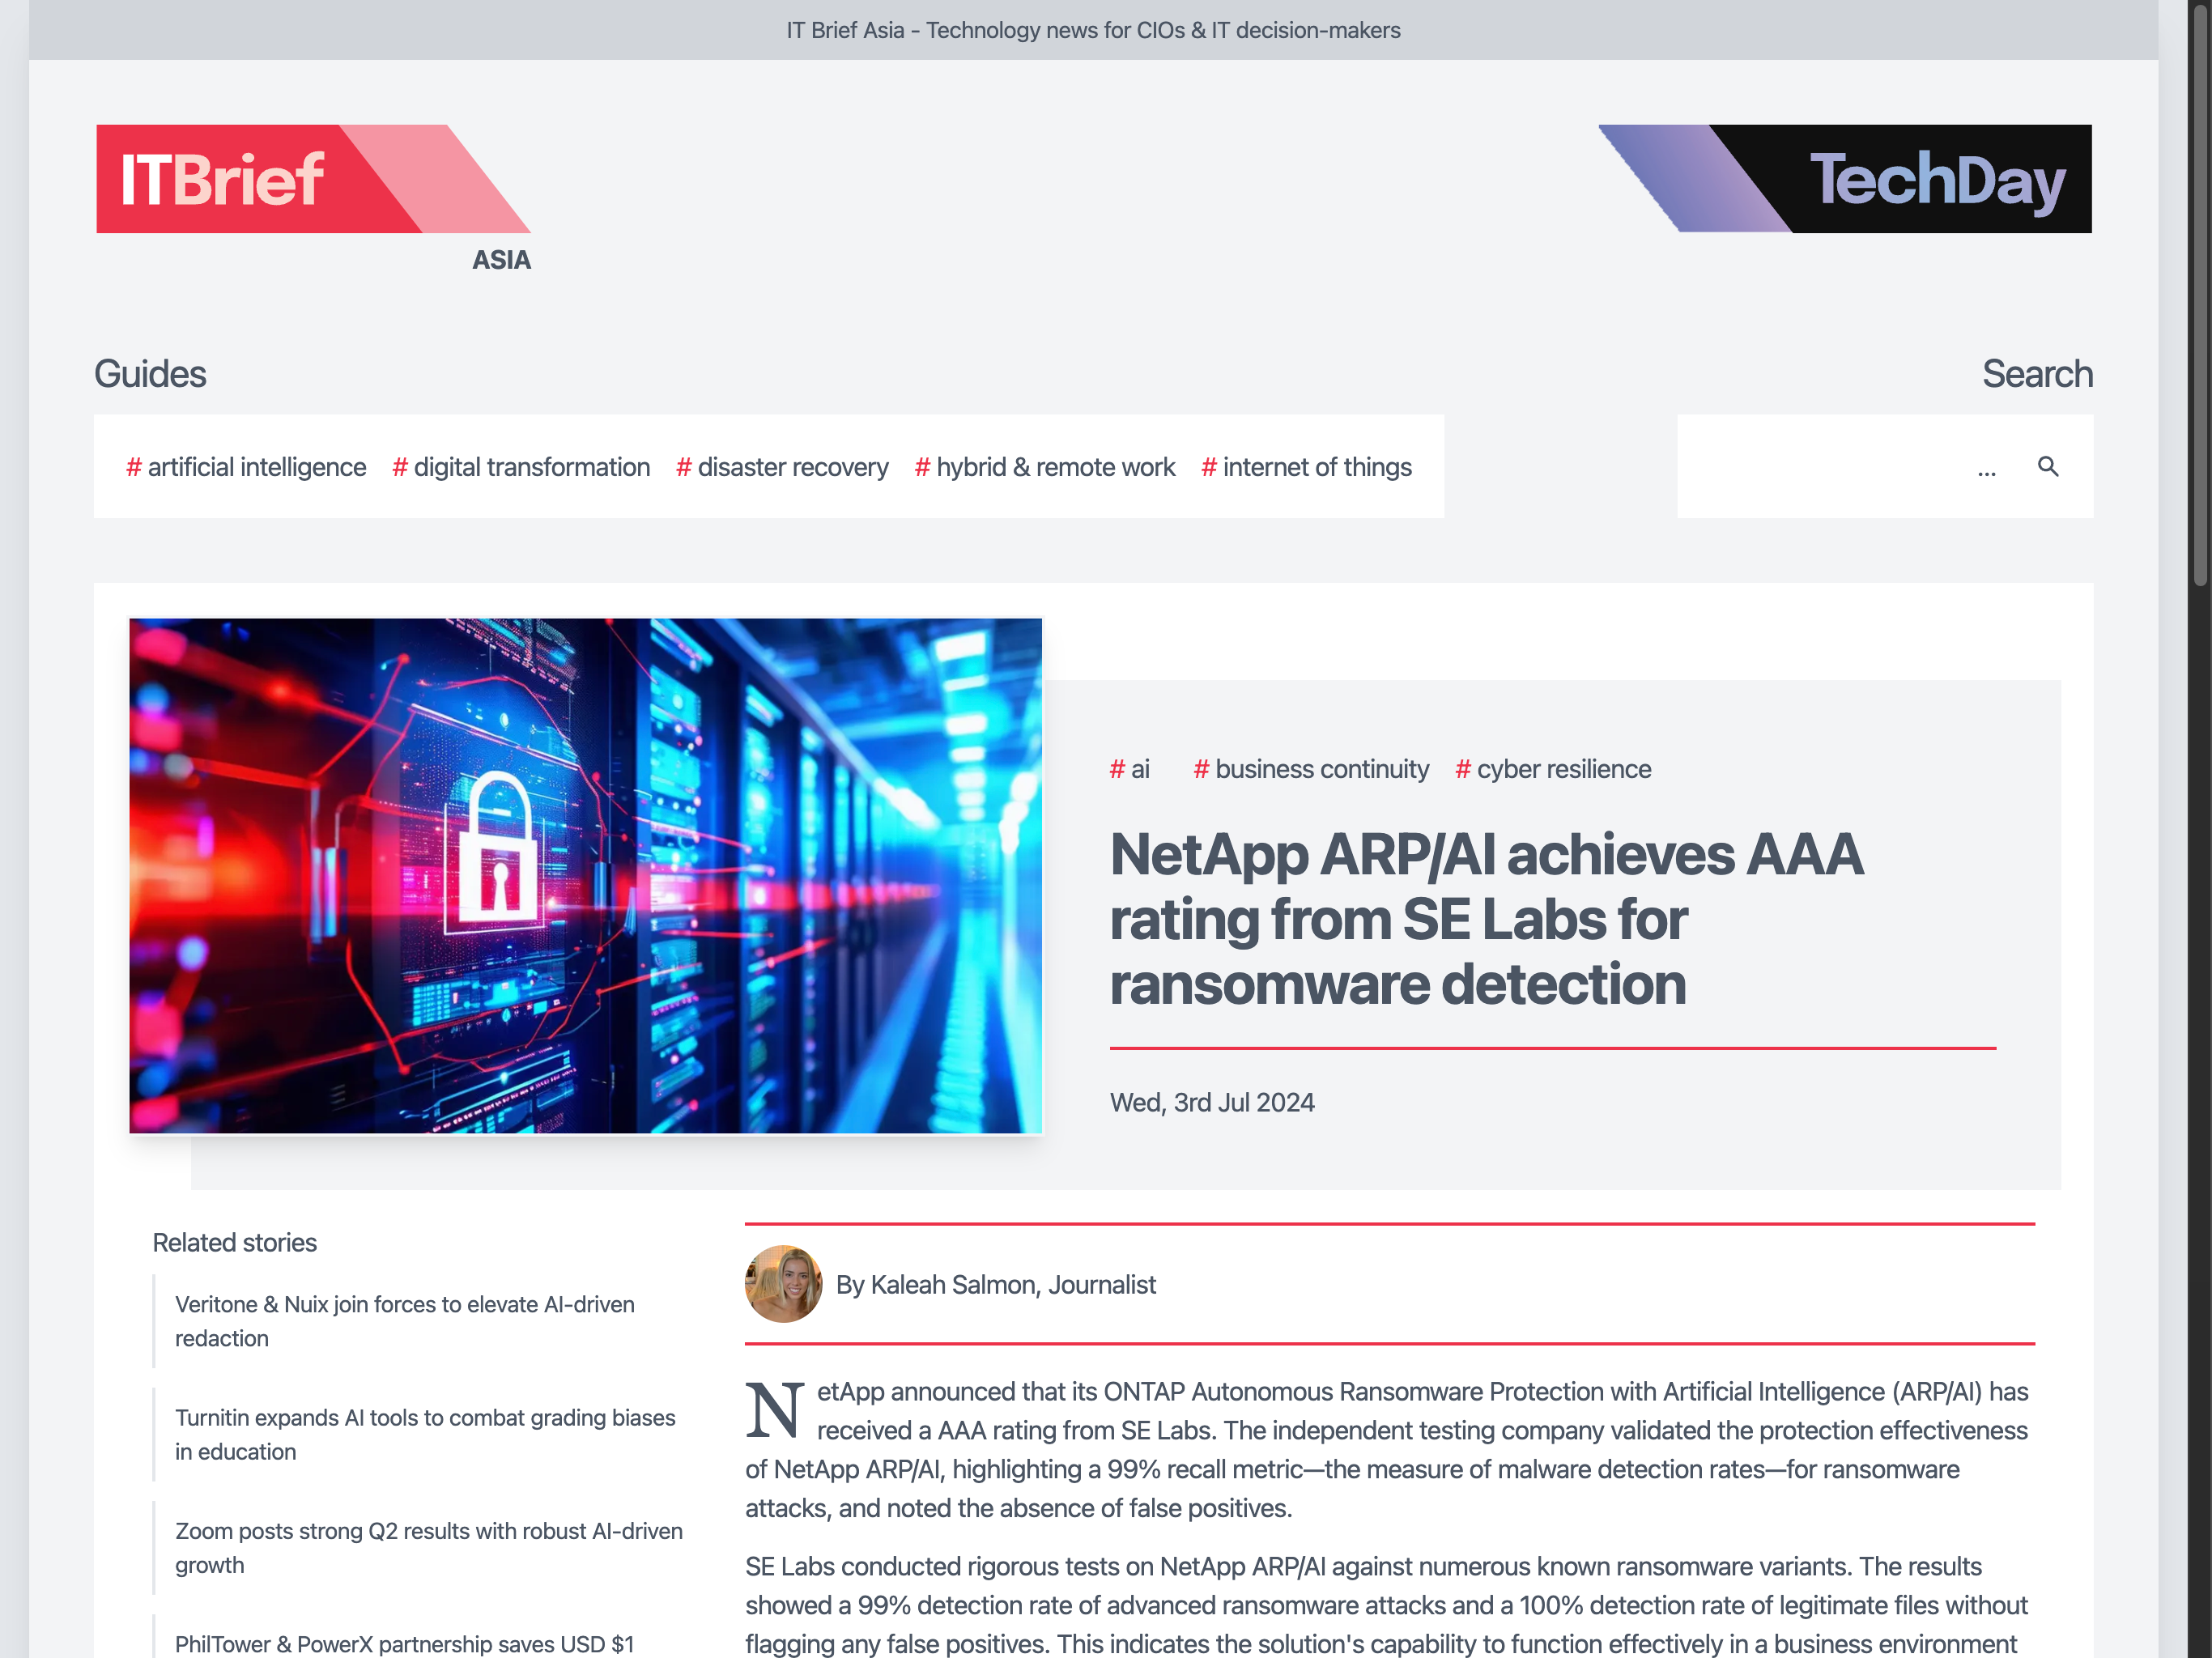Click the Guides section heading
The height and width of the screenshot is (1658, 2212).
tap(150, 374)
